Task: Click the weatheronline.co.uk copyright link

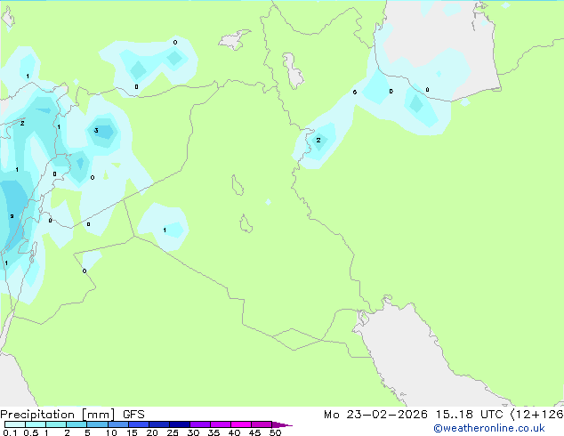Action: 489,428
